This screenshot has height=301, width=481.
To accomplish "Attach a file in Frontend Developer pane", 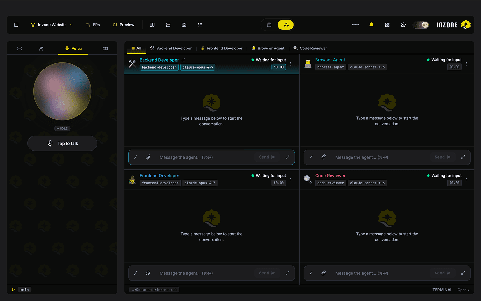I will (x=148, y=273).
